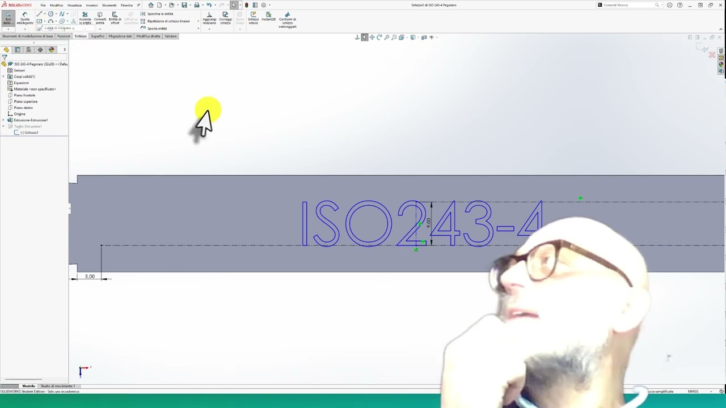Expand the feature manager tabs arrow
Screen dimensions: 726x408
coord(64,50)
